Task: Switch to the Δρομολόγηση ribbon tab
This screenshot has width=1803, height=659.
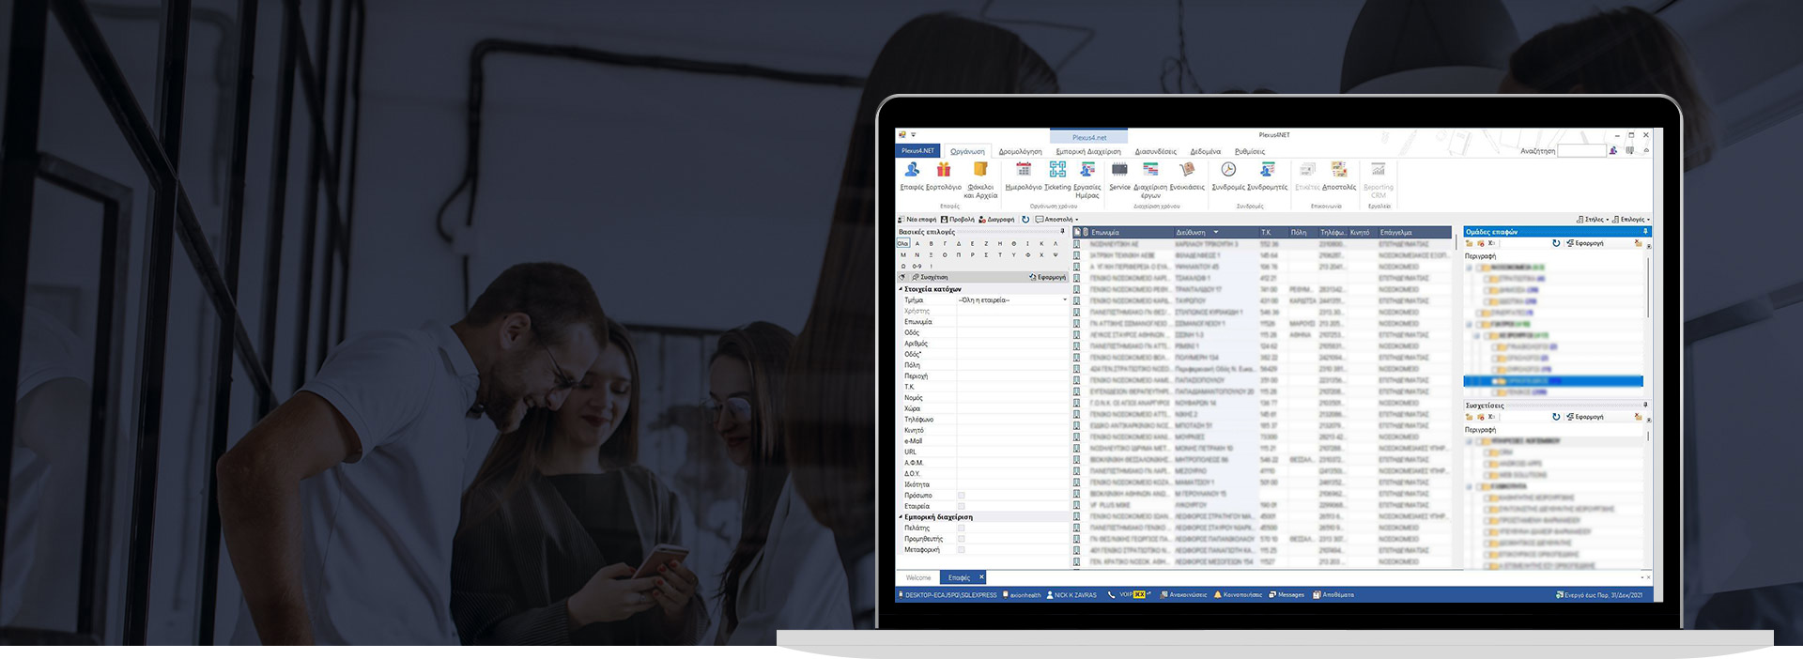Action: (1020, 151)
